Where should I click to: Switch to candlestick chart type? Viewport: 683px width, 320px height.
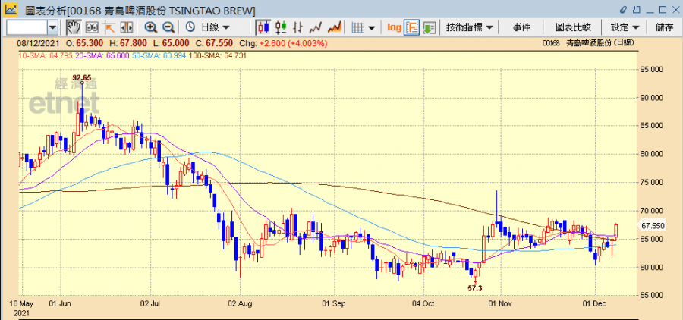(x=264, y=27)
